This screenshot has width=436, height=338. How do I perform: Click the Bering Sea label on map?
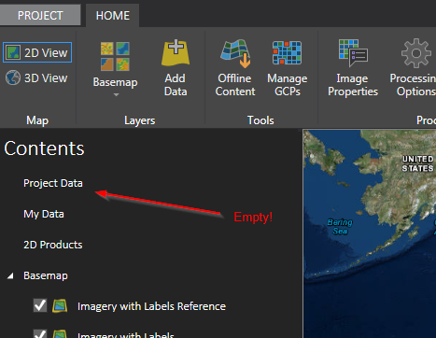tap(340, 227)
